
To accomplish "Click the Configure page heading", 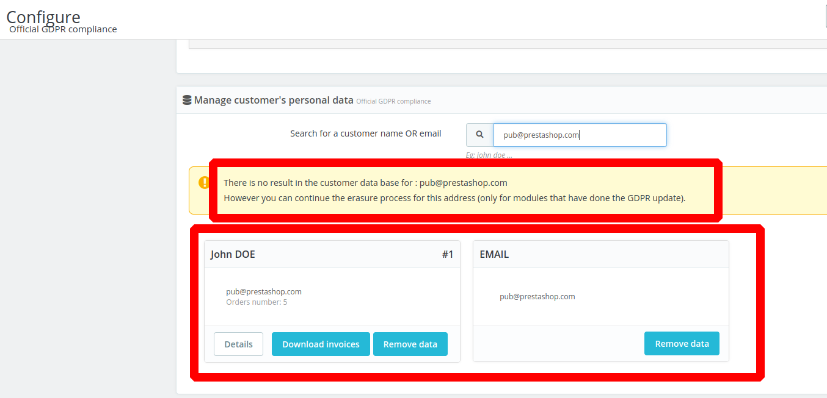I will [x=43, y=16].
